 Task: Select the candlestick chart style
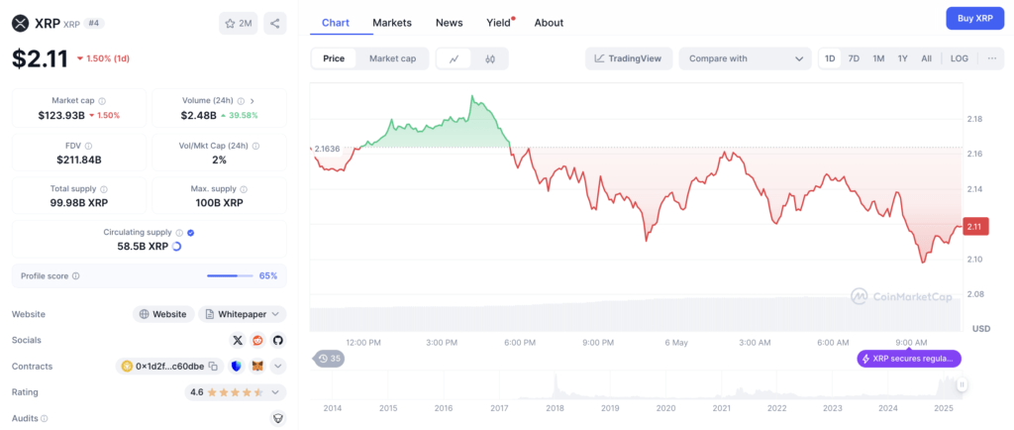(490, 58)
